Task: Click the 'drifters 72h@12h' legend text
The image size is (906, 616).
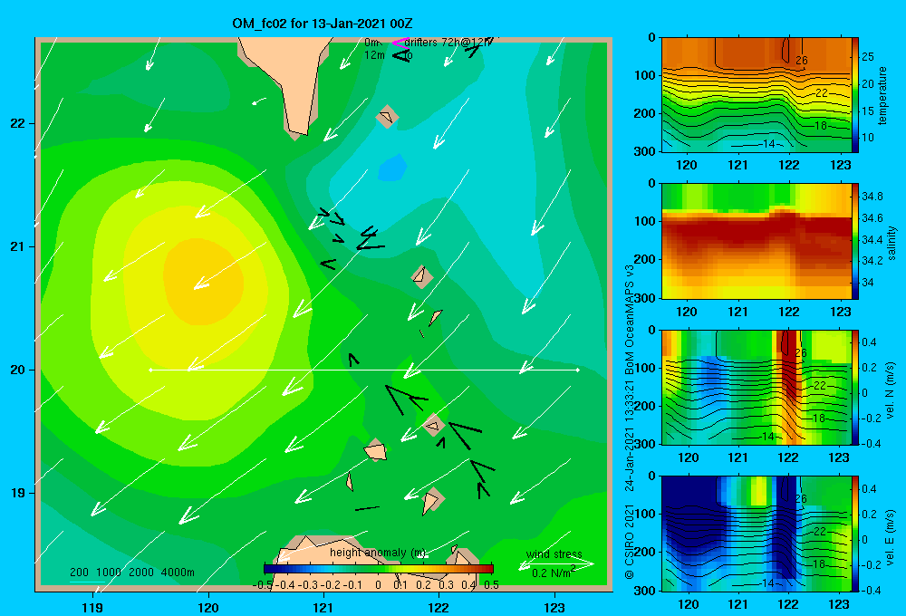Action: 448,43
